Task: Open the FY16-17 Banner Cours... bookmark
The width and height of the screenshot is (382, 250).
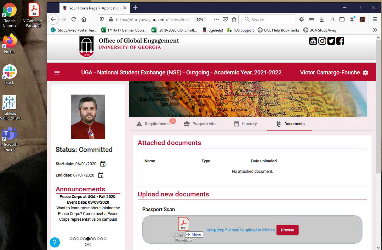Action: click(124, 30)
